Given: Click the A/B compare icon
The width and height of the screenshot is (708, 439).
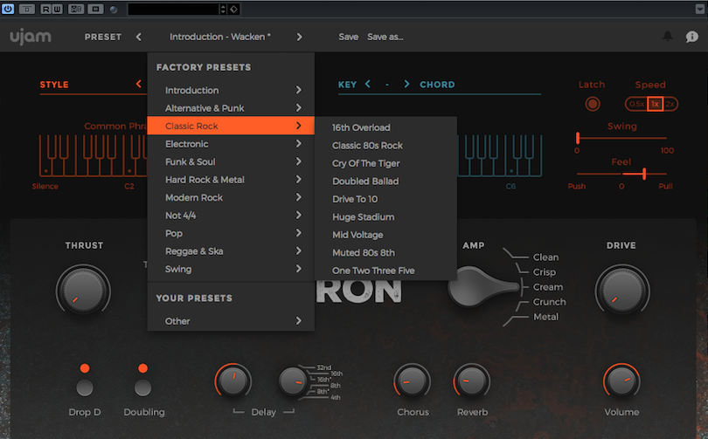Looking at the screenshot, I should (x=76, y=9).
